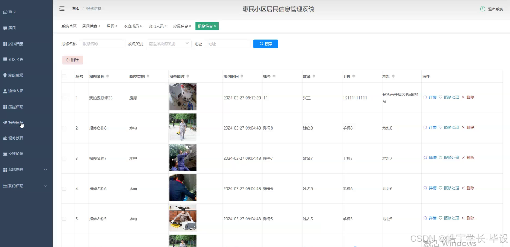
Task: Close the active 报修信息 tab
Action: 215,26
